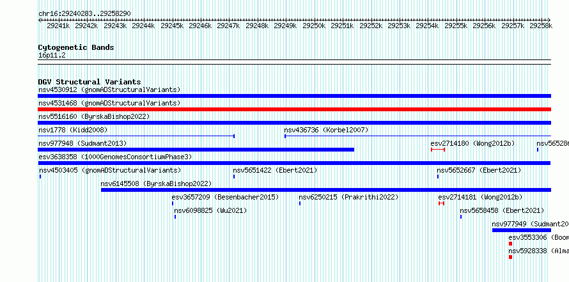The height and width of the screenshot is (282, 569).
Task: Click the 29241k ruler tick label
Action: pyautogui.click(x=58, y=26)
